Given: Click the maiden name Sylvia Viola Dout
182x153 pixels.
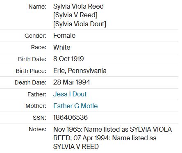Looking at the screenshot, I should pyautogui.click(x=80, y=24).
